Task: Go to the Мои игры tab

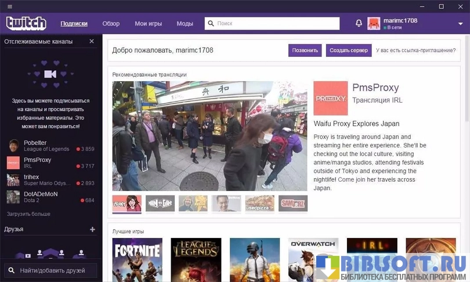Action: (x=148, y=24)
